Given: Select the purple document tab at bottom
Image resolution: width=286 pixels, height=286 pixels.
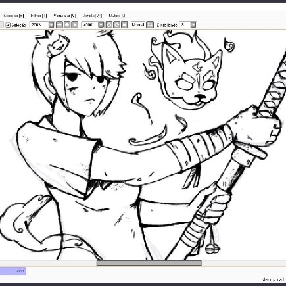Looking at the screenshot, I should point(13,271).
